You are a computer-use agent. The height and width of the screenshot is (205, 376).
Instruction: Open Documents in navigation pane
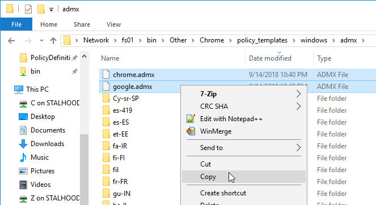click(48, 130)
